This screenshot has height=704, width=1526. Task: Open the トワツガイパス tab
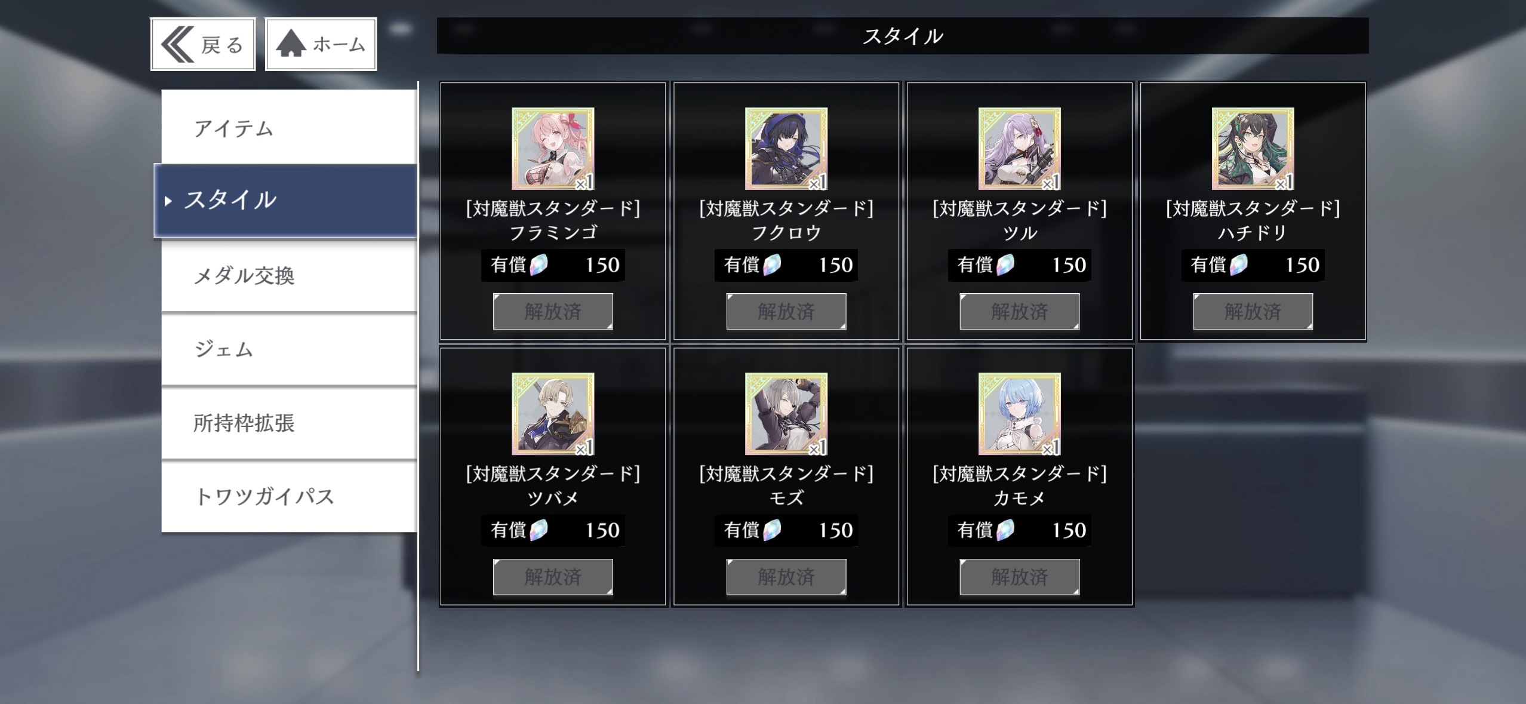289,496
